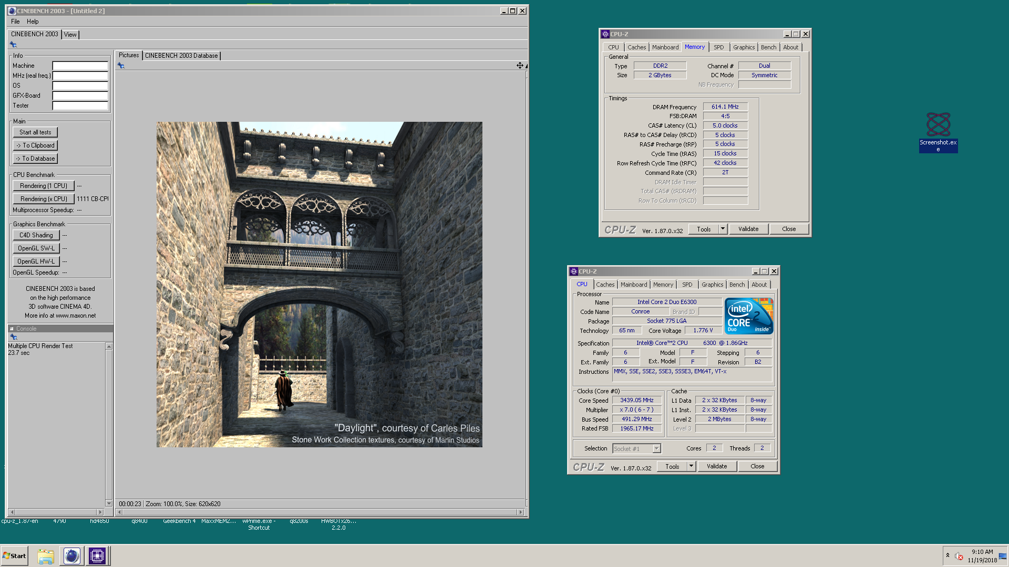Open Graphics tab in lower CPU-Z window

[x=712, y=285]
